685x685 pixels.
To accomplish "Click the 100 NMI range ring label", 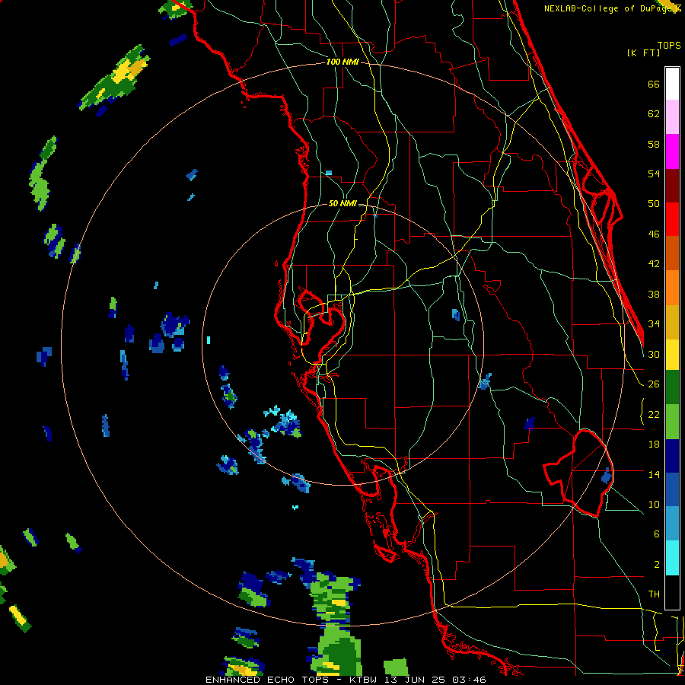I will [342, 62].
